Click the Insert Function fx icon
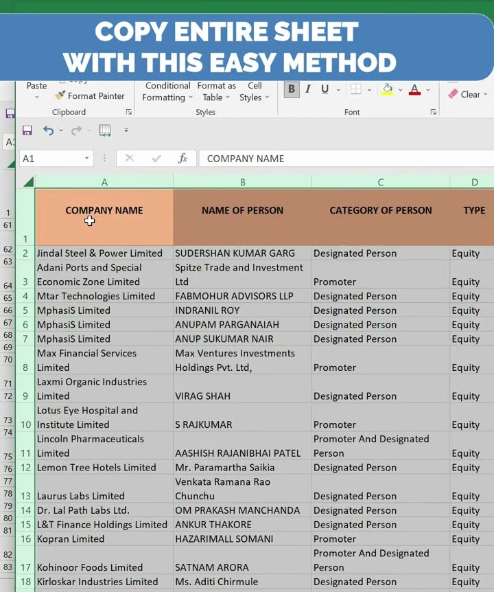The height and width of the screenshot is (592, 494). point(183,158)
